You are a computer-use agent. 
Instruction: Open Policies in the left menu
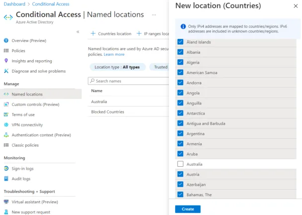(x=18, y=51)
